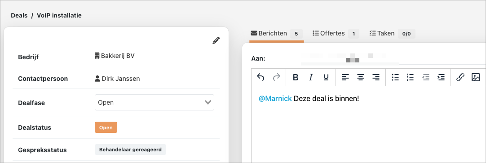Click the VoIP installatie breadcrumb

(x=59, y=15)
